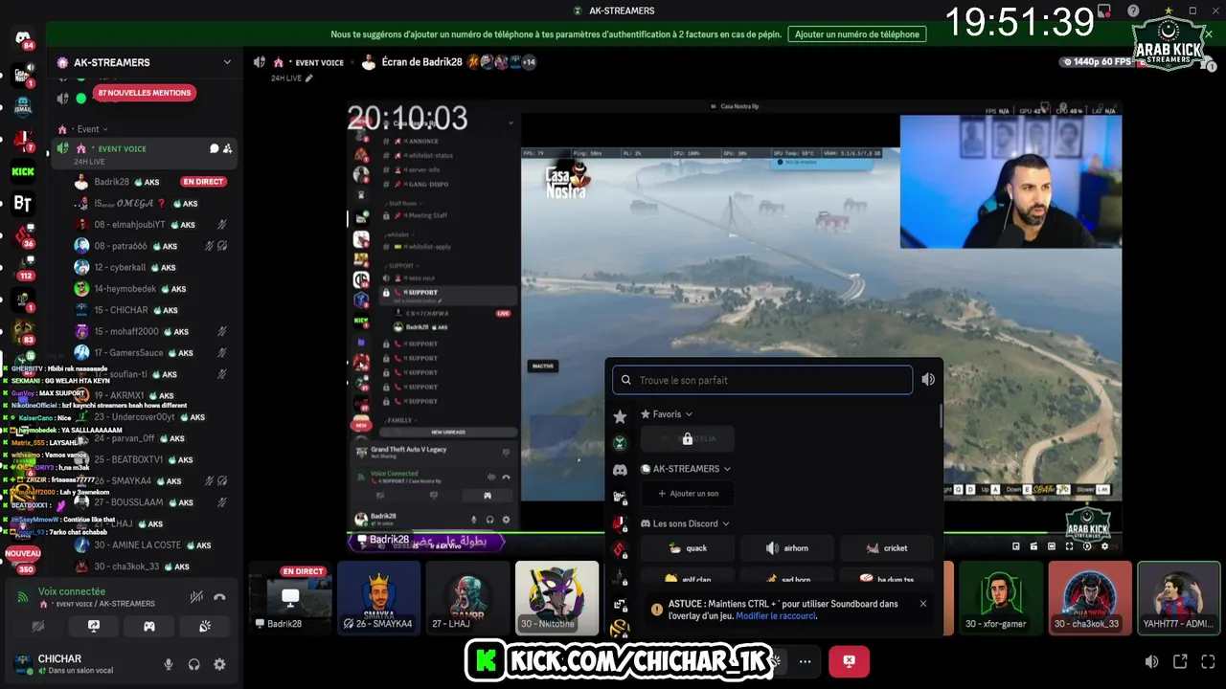This screenshot has height=689, width=1226.
Task: Adjust soundboard volume speaker icon
Action: coord(928,380)
